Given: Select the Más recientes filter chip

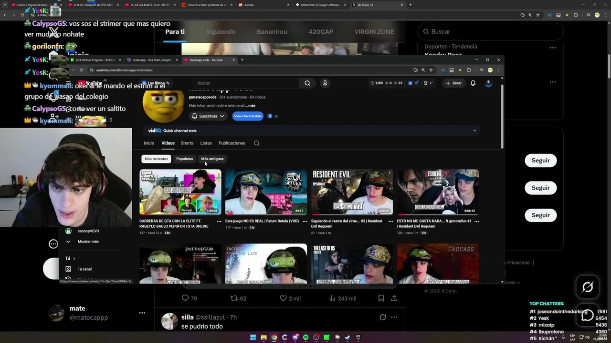Looking at the screenshot, I should click(x=156, y=159).
